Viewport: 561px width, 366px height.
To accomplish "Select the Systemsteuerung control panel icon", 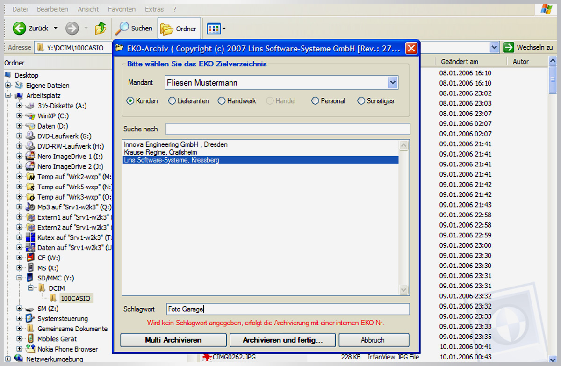I will click(x=30, y=318).
